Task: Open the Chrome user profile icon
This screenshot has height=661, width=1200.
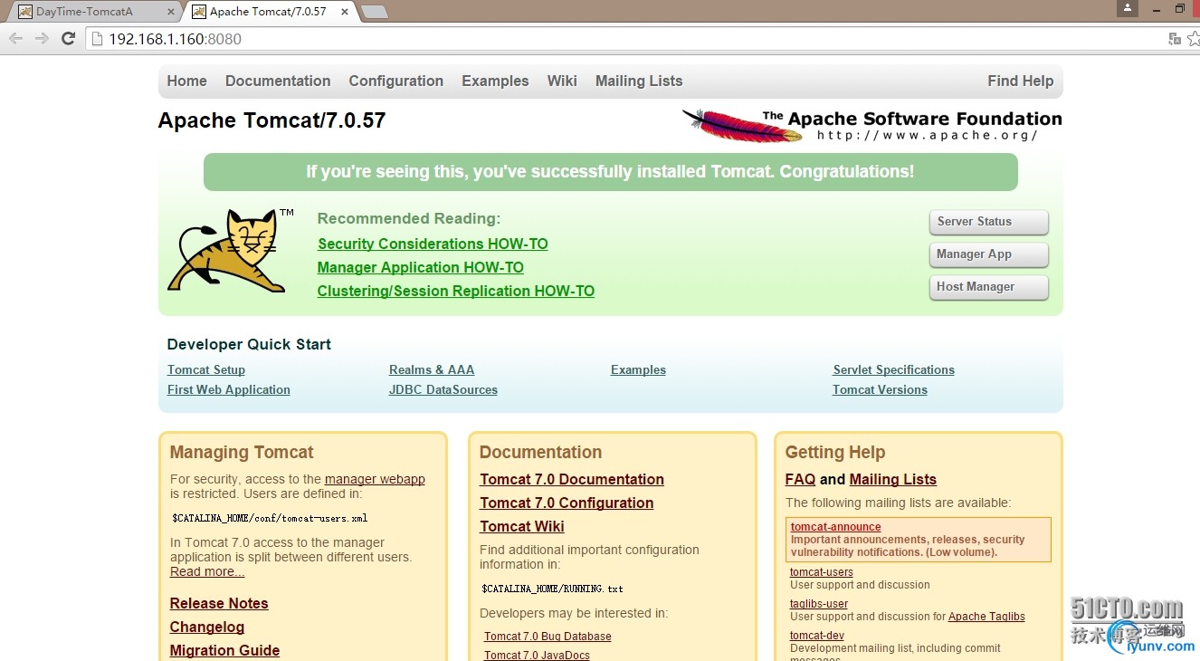Action: pyautogui.click(x=1127, y=8)
